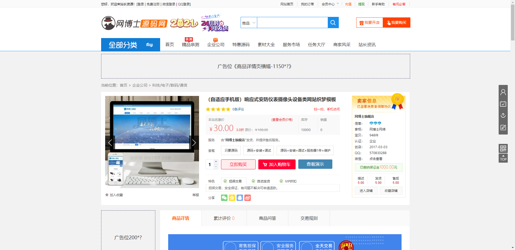
Task: Click the calendar check-in sidebar icon
Action: pyautogui.click(x=503, y=104)
